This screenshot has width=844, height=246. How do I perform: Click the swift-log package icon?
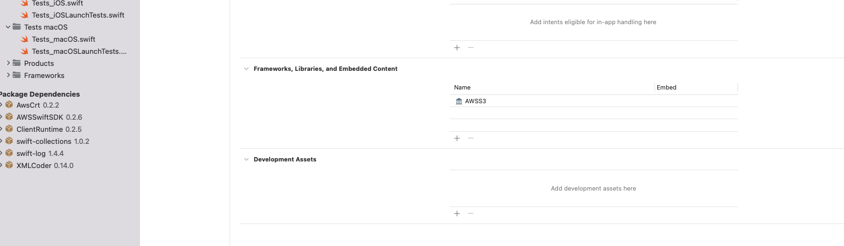pos(9,153)
